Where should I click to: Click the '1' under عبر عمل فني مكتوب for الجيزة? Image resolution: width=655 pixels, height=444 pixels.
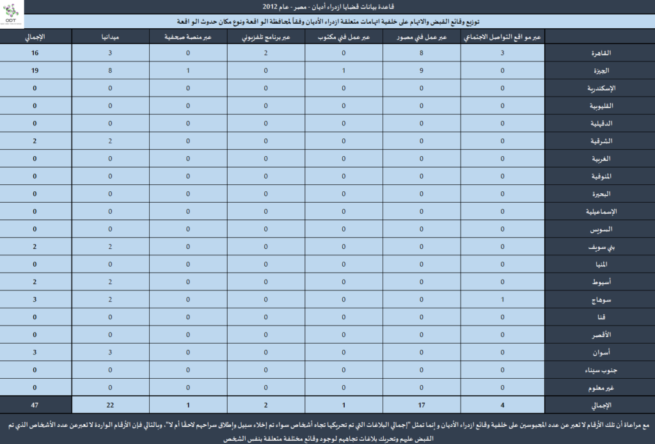point(343,70)
